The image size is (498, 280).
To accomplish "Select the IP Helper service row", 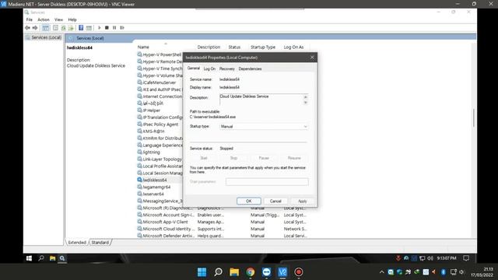I will pos(152,110).
